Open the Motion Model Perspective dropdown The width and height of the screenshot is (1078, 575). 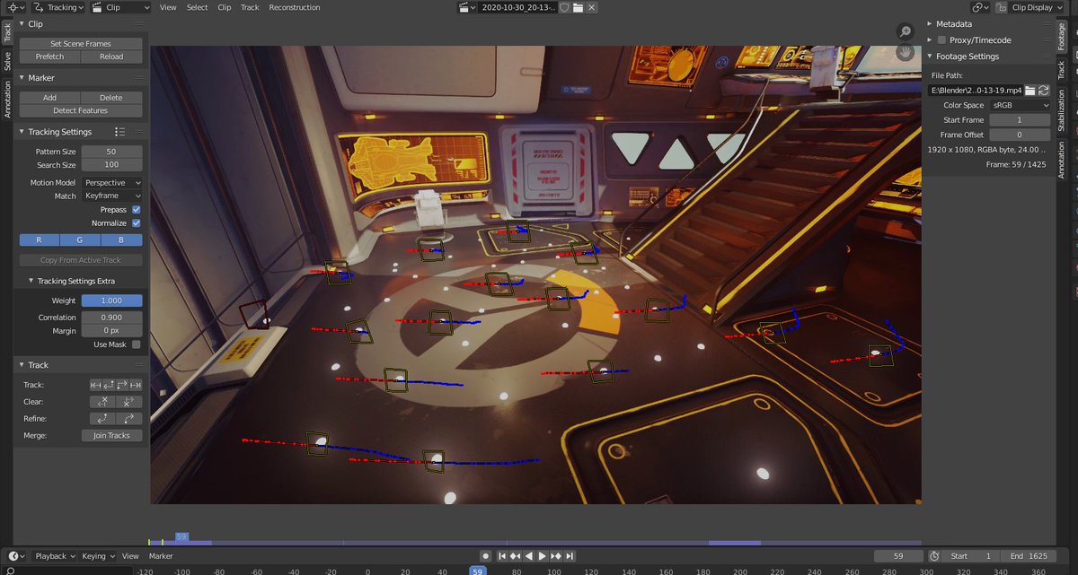point(111,182)
